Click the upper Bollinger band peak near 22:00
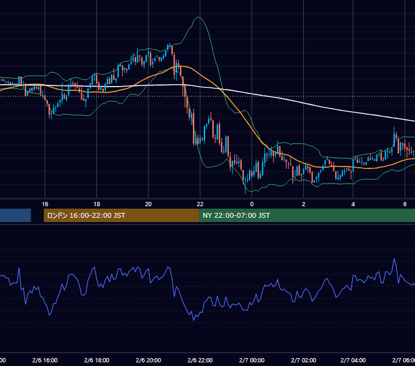This screenshot has height=366, width=415. [198, 17]
